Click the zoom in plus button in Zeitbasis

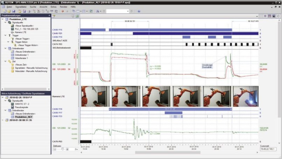pos(67,149)
